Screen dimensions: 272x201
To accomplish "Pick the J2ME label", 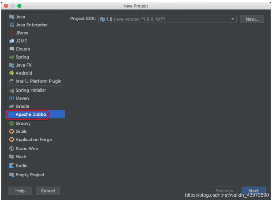I will pos(21,41).
